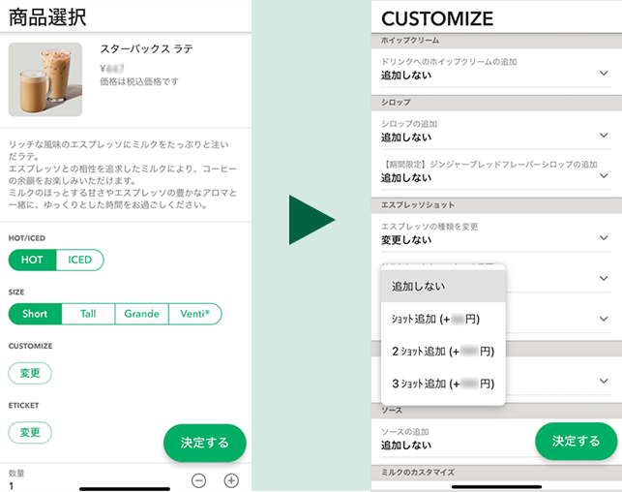Click the スターバックス ラテ product name

(146, 48)
